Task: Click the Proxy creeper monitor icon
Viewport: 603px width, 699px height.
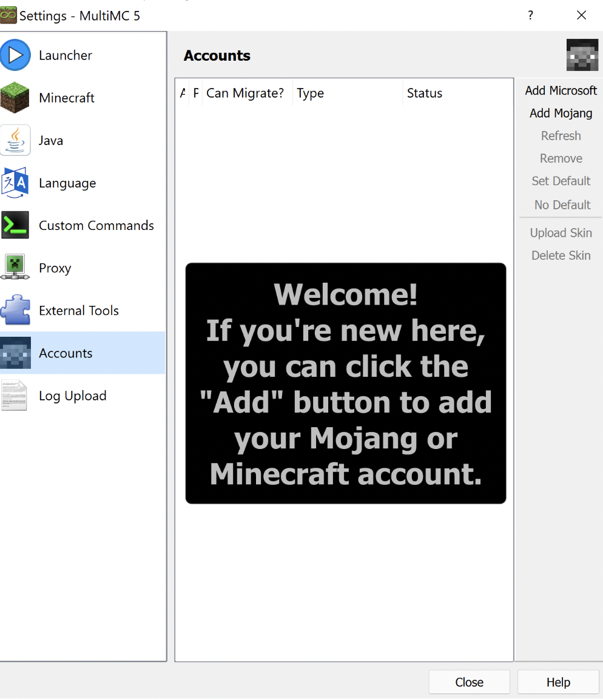Action: pyautogui.click(x=15, y=268)
